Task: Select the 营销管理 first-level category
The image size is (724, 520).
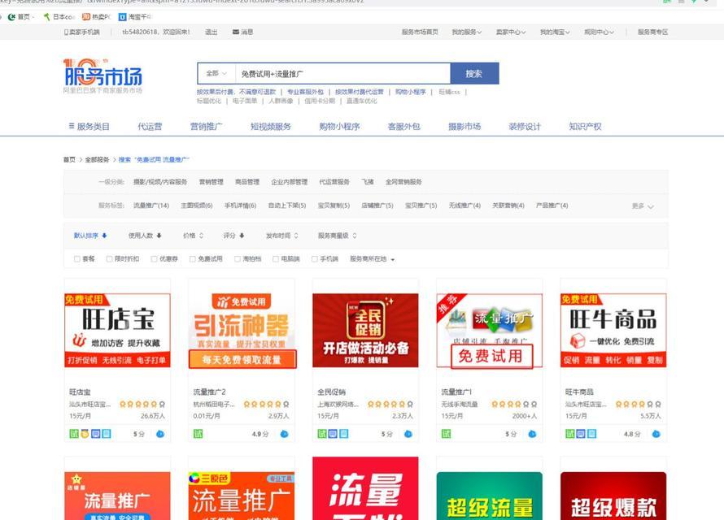Action: [x=211, y=182]
